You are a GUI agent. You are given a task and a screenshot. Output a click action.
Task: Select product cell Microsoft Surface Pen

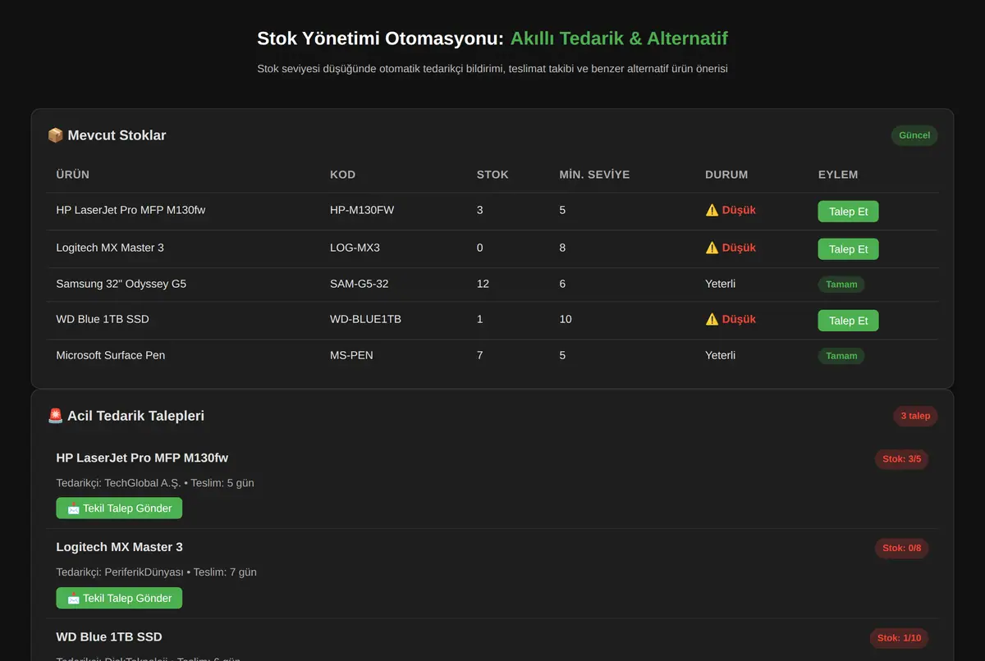[111, 355]
